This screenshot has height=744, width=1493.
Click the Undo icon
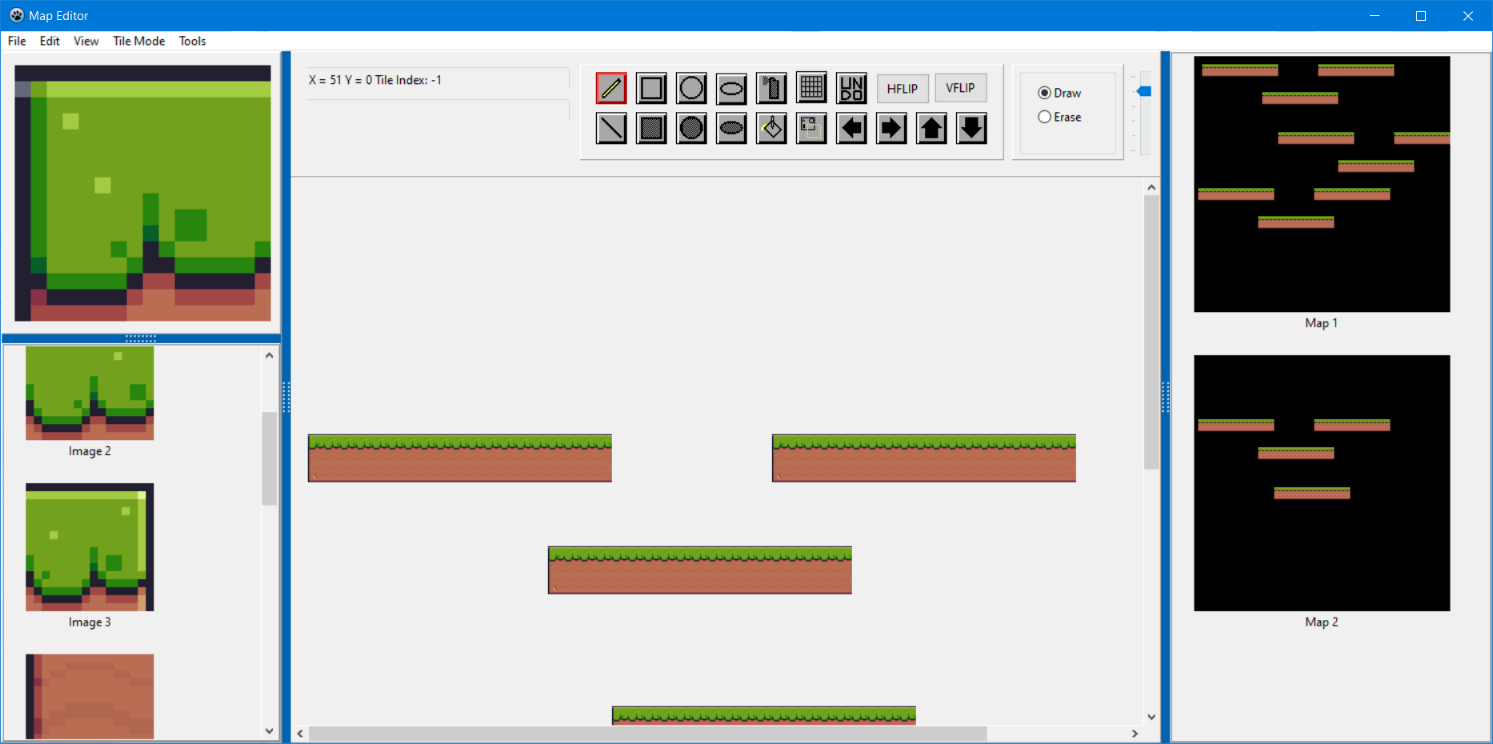click(x=851, y=88)
